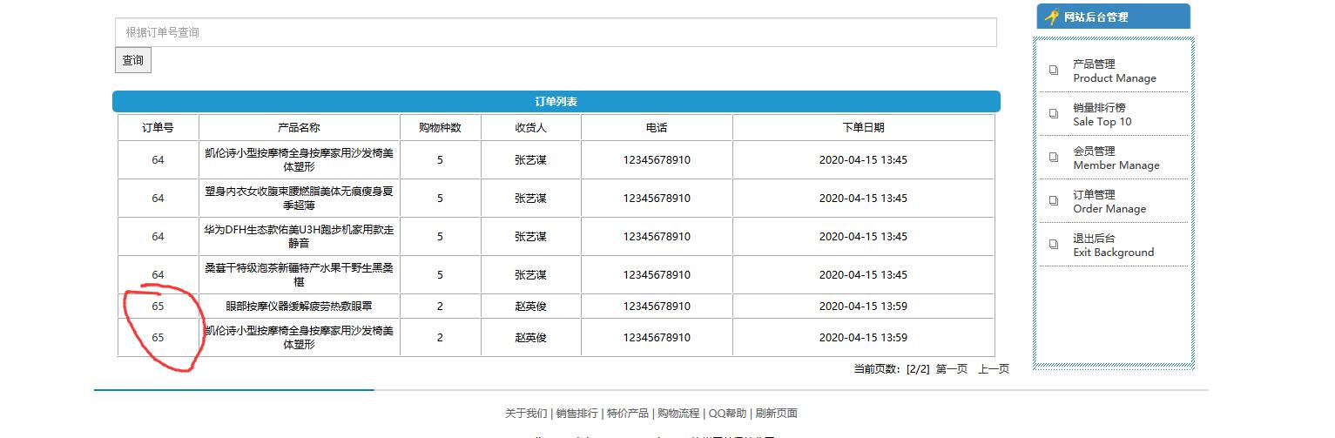1335x438 pixels.
Task: Click quantity 2 in 眼部按摩仪器 row
Action: (x=440, y=307)
